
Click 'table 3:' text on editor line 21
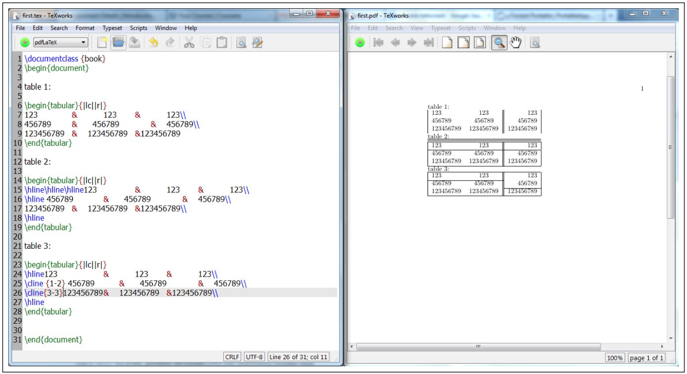[38, 246]
